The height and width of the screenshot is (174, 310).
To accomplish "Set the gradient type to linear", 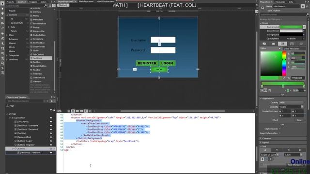I will point(262,90).
